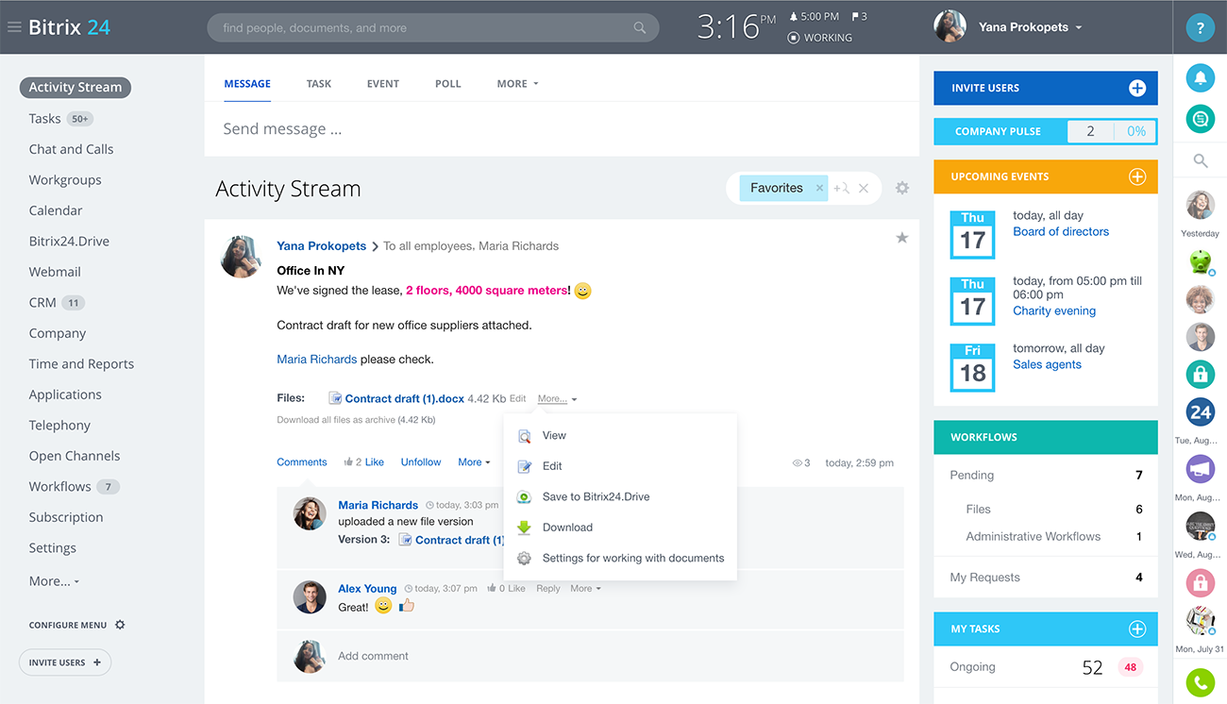This screenshot has height=704, width=1227.
Task: Open the More dropdown next to Reply
Action: coord(585,587)
